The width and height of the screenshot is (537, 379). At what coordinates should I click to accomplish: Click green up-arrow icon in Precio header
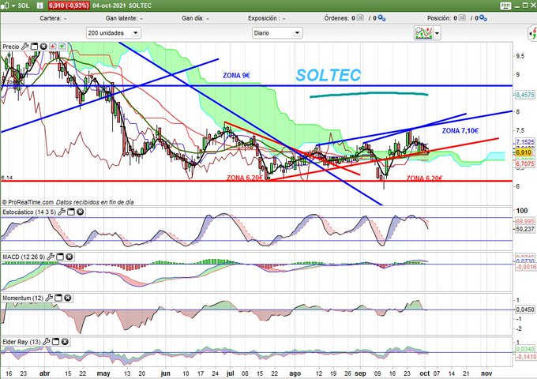(x=62, y=47)
